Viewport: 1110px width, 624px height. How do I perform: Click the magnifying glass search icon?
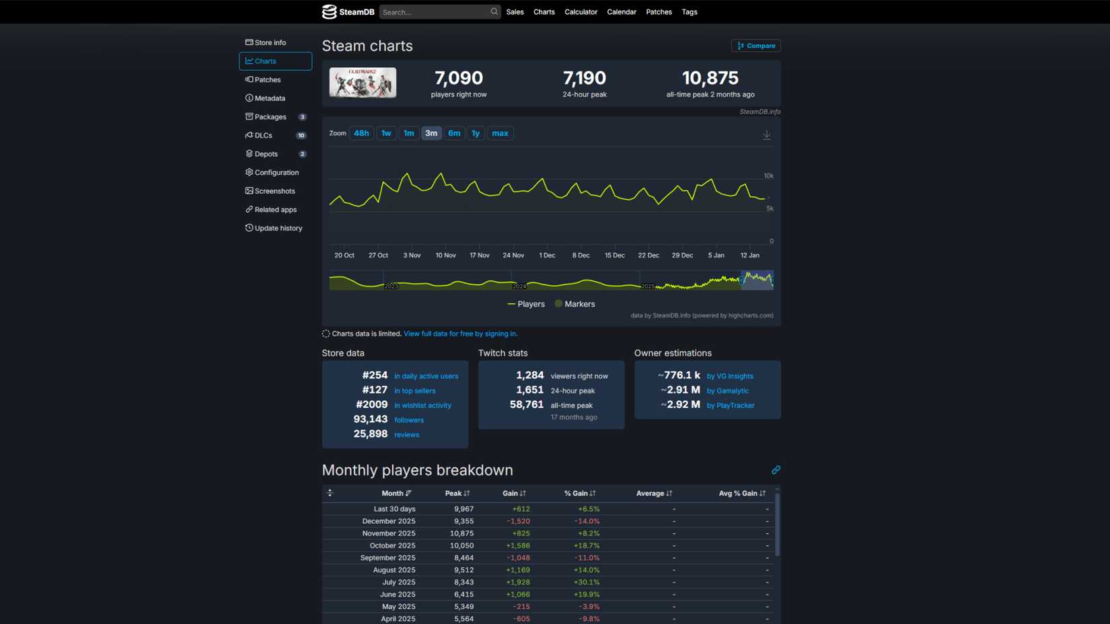coord(494,11)
